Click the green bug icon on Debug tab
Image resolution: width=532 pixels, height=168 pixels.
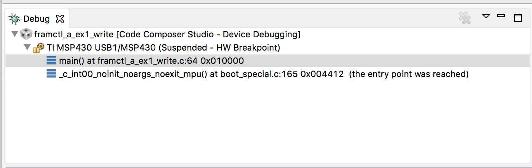coord(15,18)
